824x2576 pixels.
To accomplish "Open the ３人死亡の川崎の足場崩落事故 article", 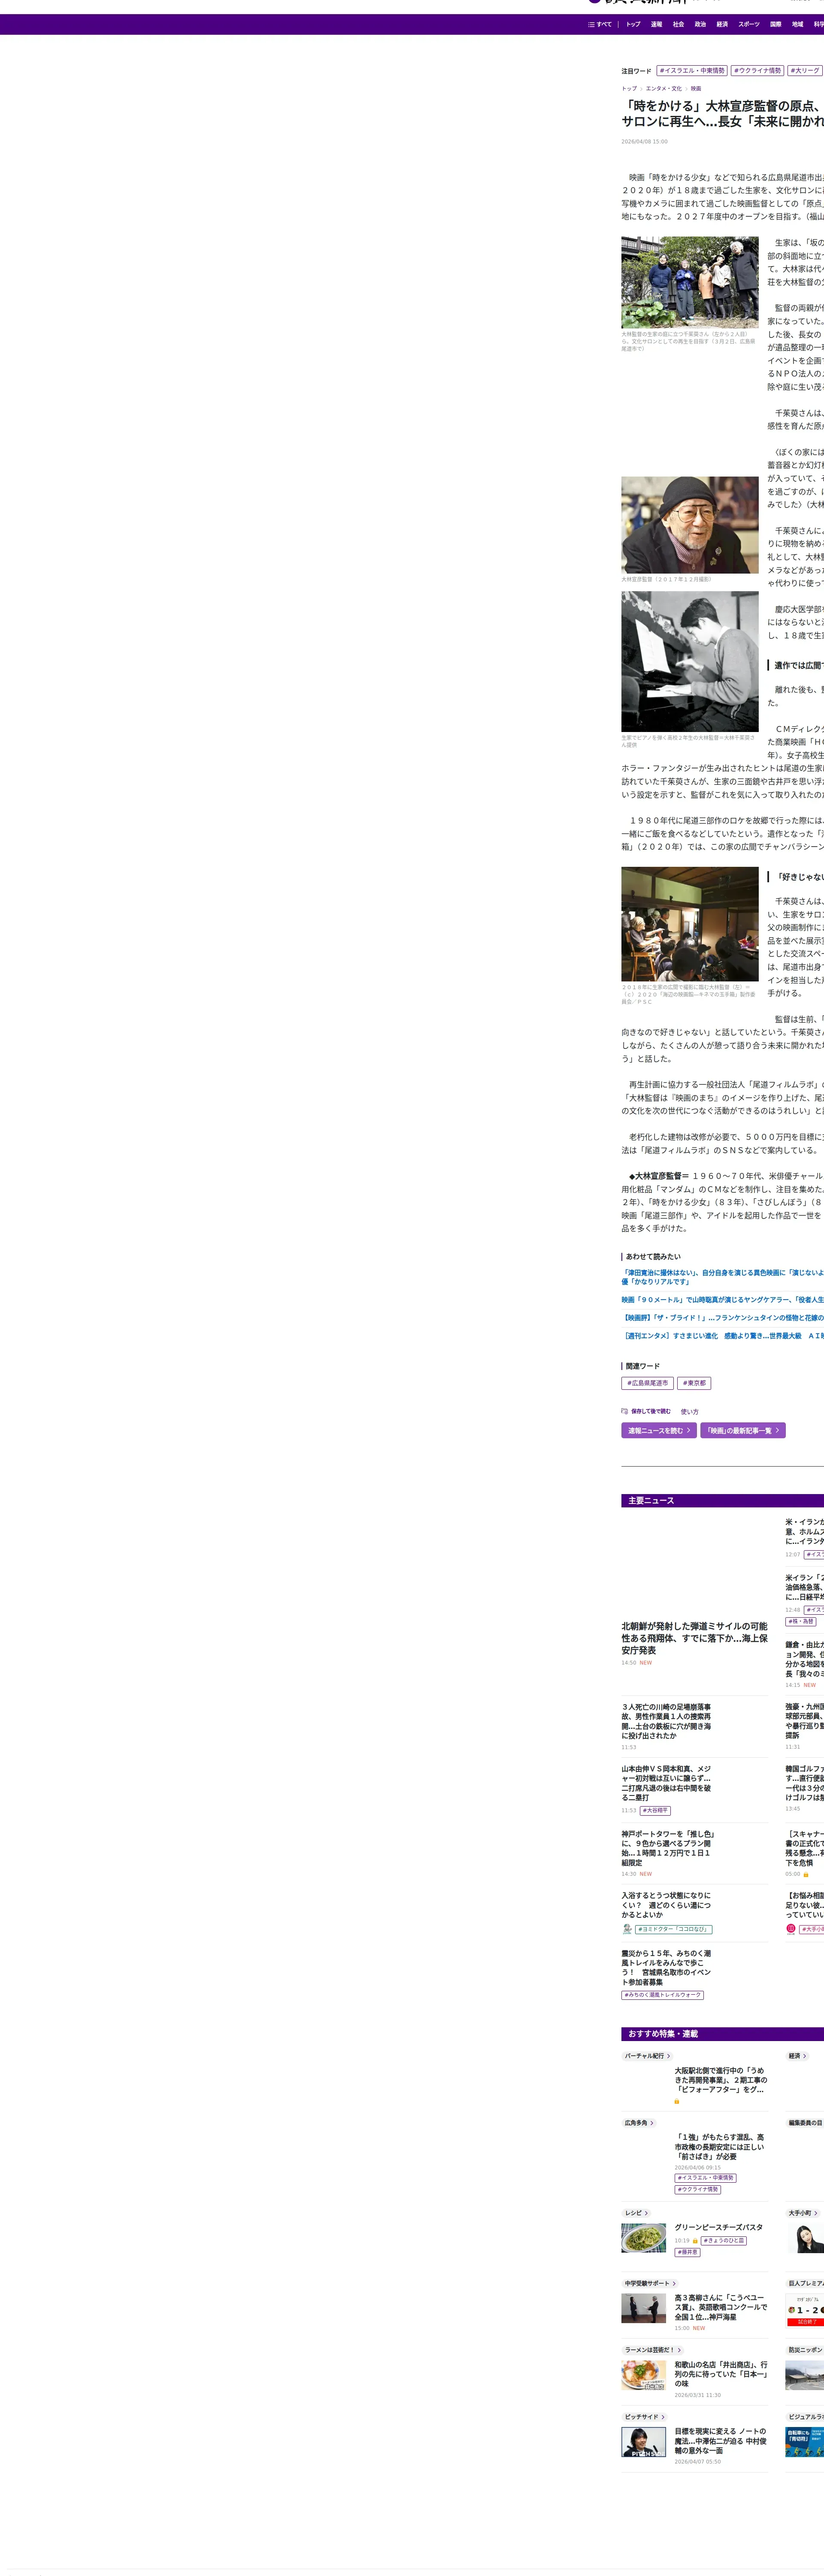I will 666,1722.
